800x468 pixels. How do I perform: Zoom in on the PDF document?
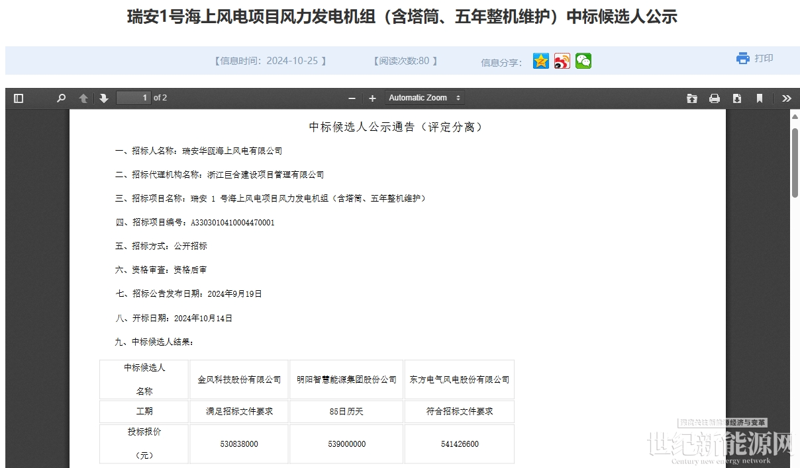[372, 98]
